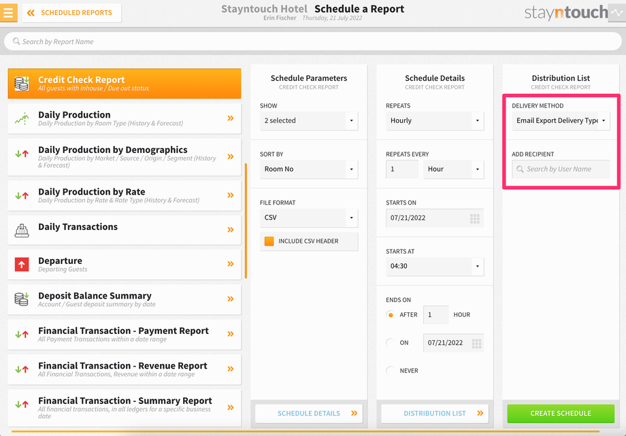
Task: Click the Daily Production by Rate arrows icon
Action: pyautogui.click(x=22, y=196)
